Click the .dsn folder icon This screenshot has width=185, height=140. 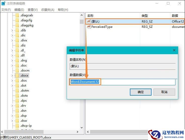click(x=17, y=111)
